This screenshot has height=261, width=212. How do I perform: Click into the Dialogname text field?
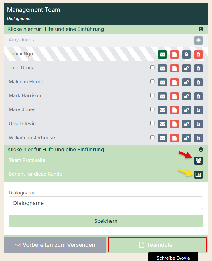(x=106, y=203)
